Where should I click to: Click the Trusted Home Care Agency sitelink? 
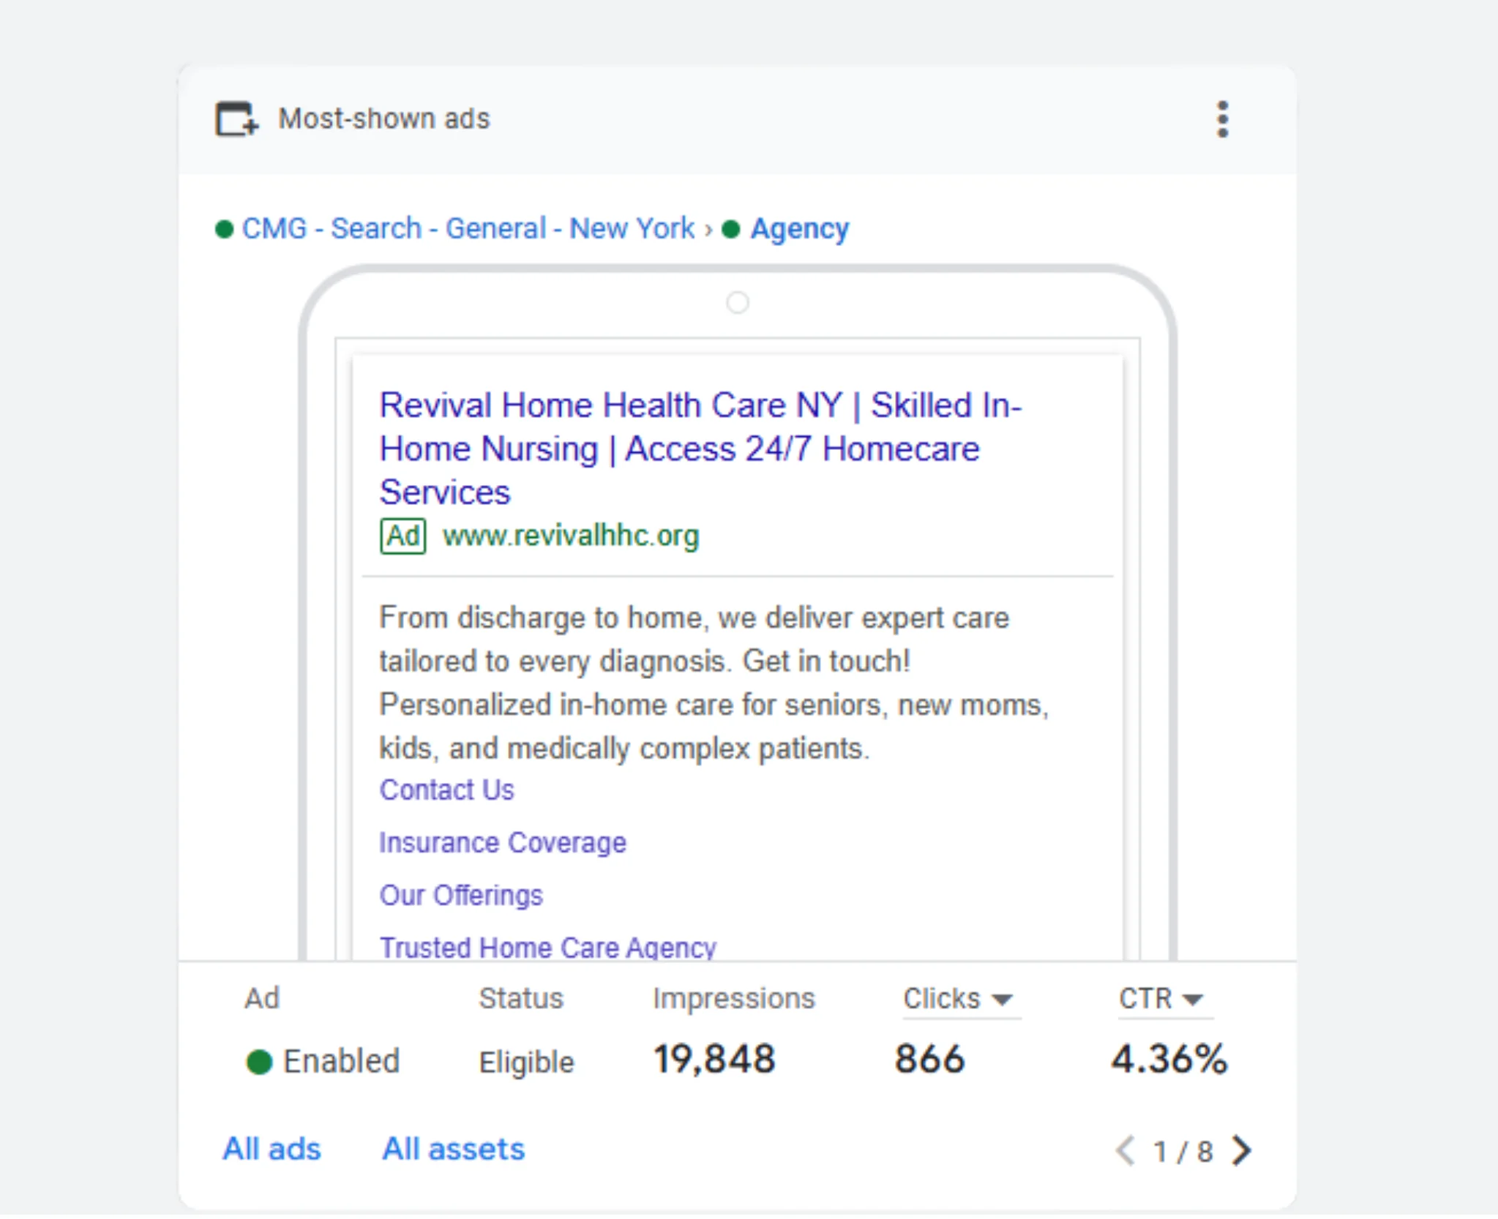547,947
